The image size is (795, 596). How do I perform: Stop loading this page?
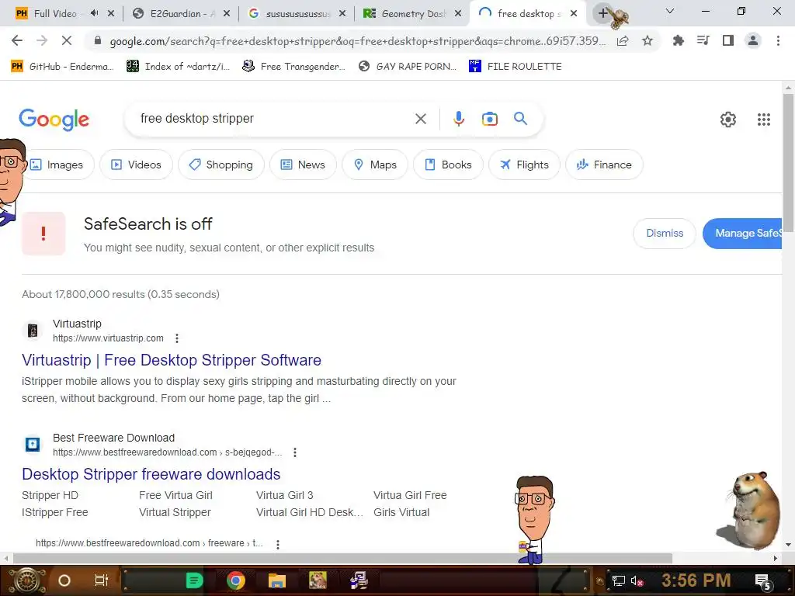tap(67, 40)
